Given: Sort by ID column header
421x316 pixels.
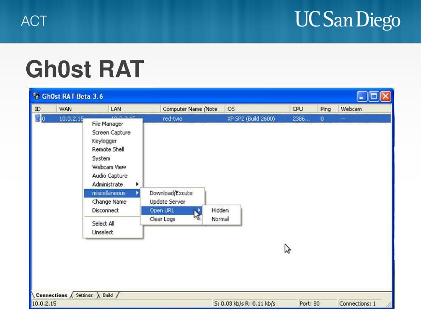Looking at the screenshot, I should tap(44, 109).
